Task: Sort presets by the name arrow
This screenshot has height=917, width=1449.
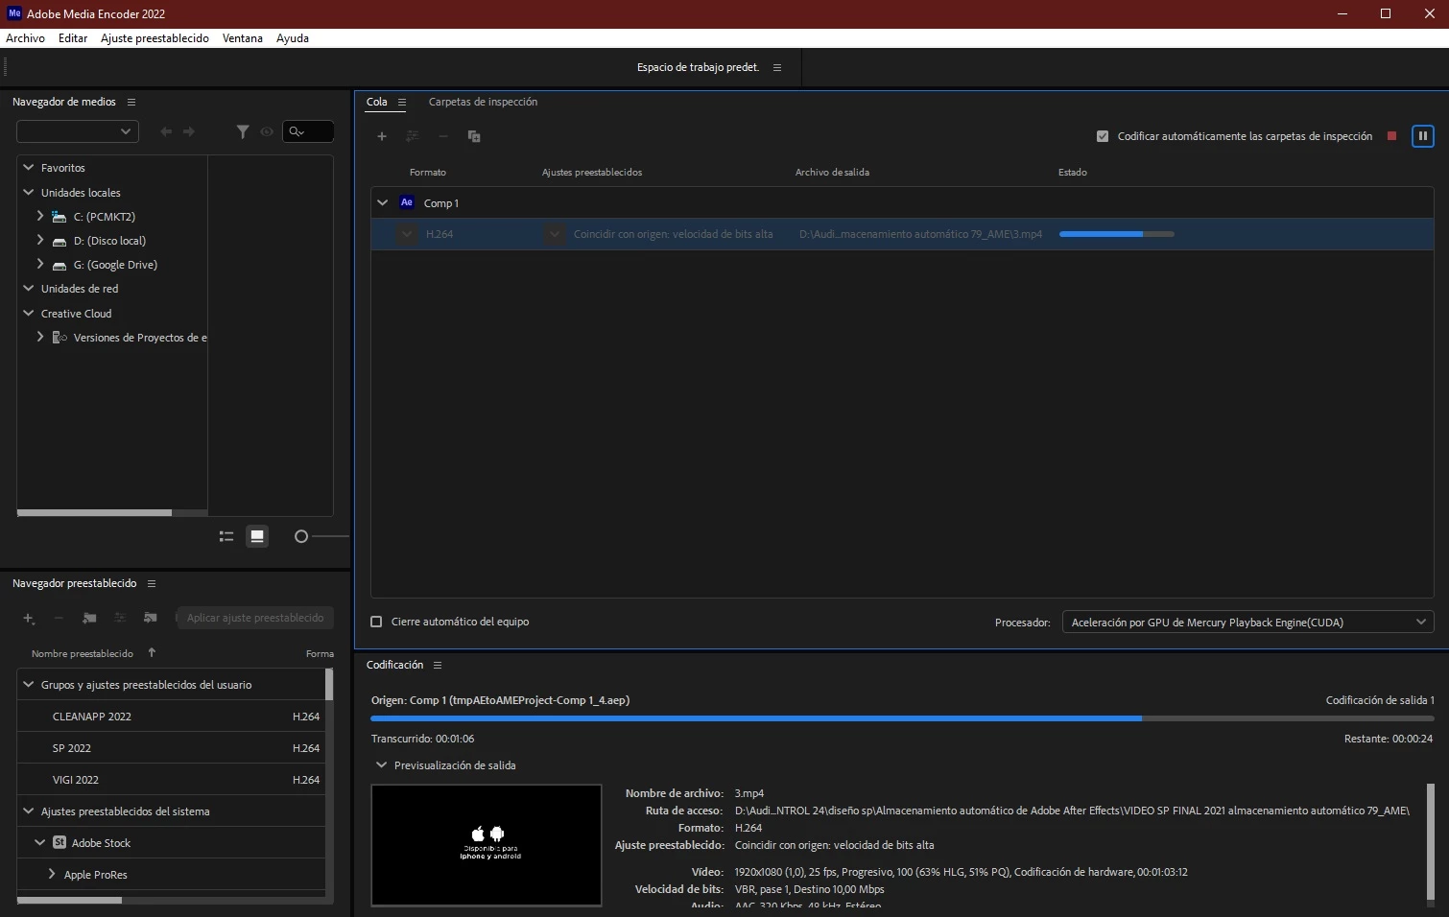Action: pos(152,652)
